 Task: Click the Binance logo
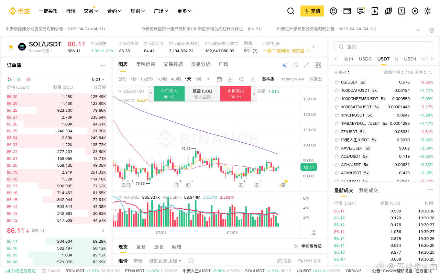(20, 11)
